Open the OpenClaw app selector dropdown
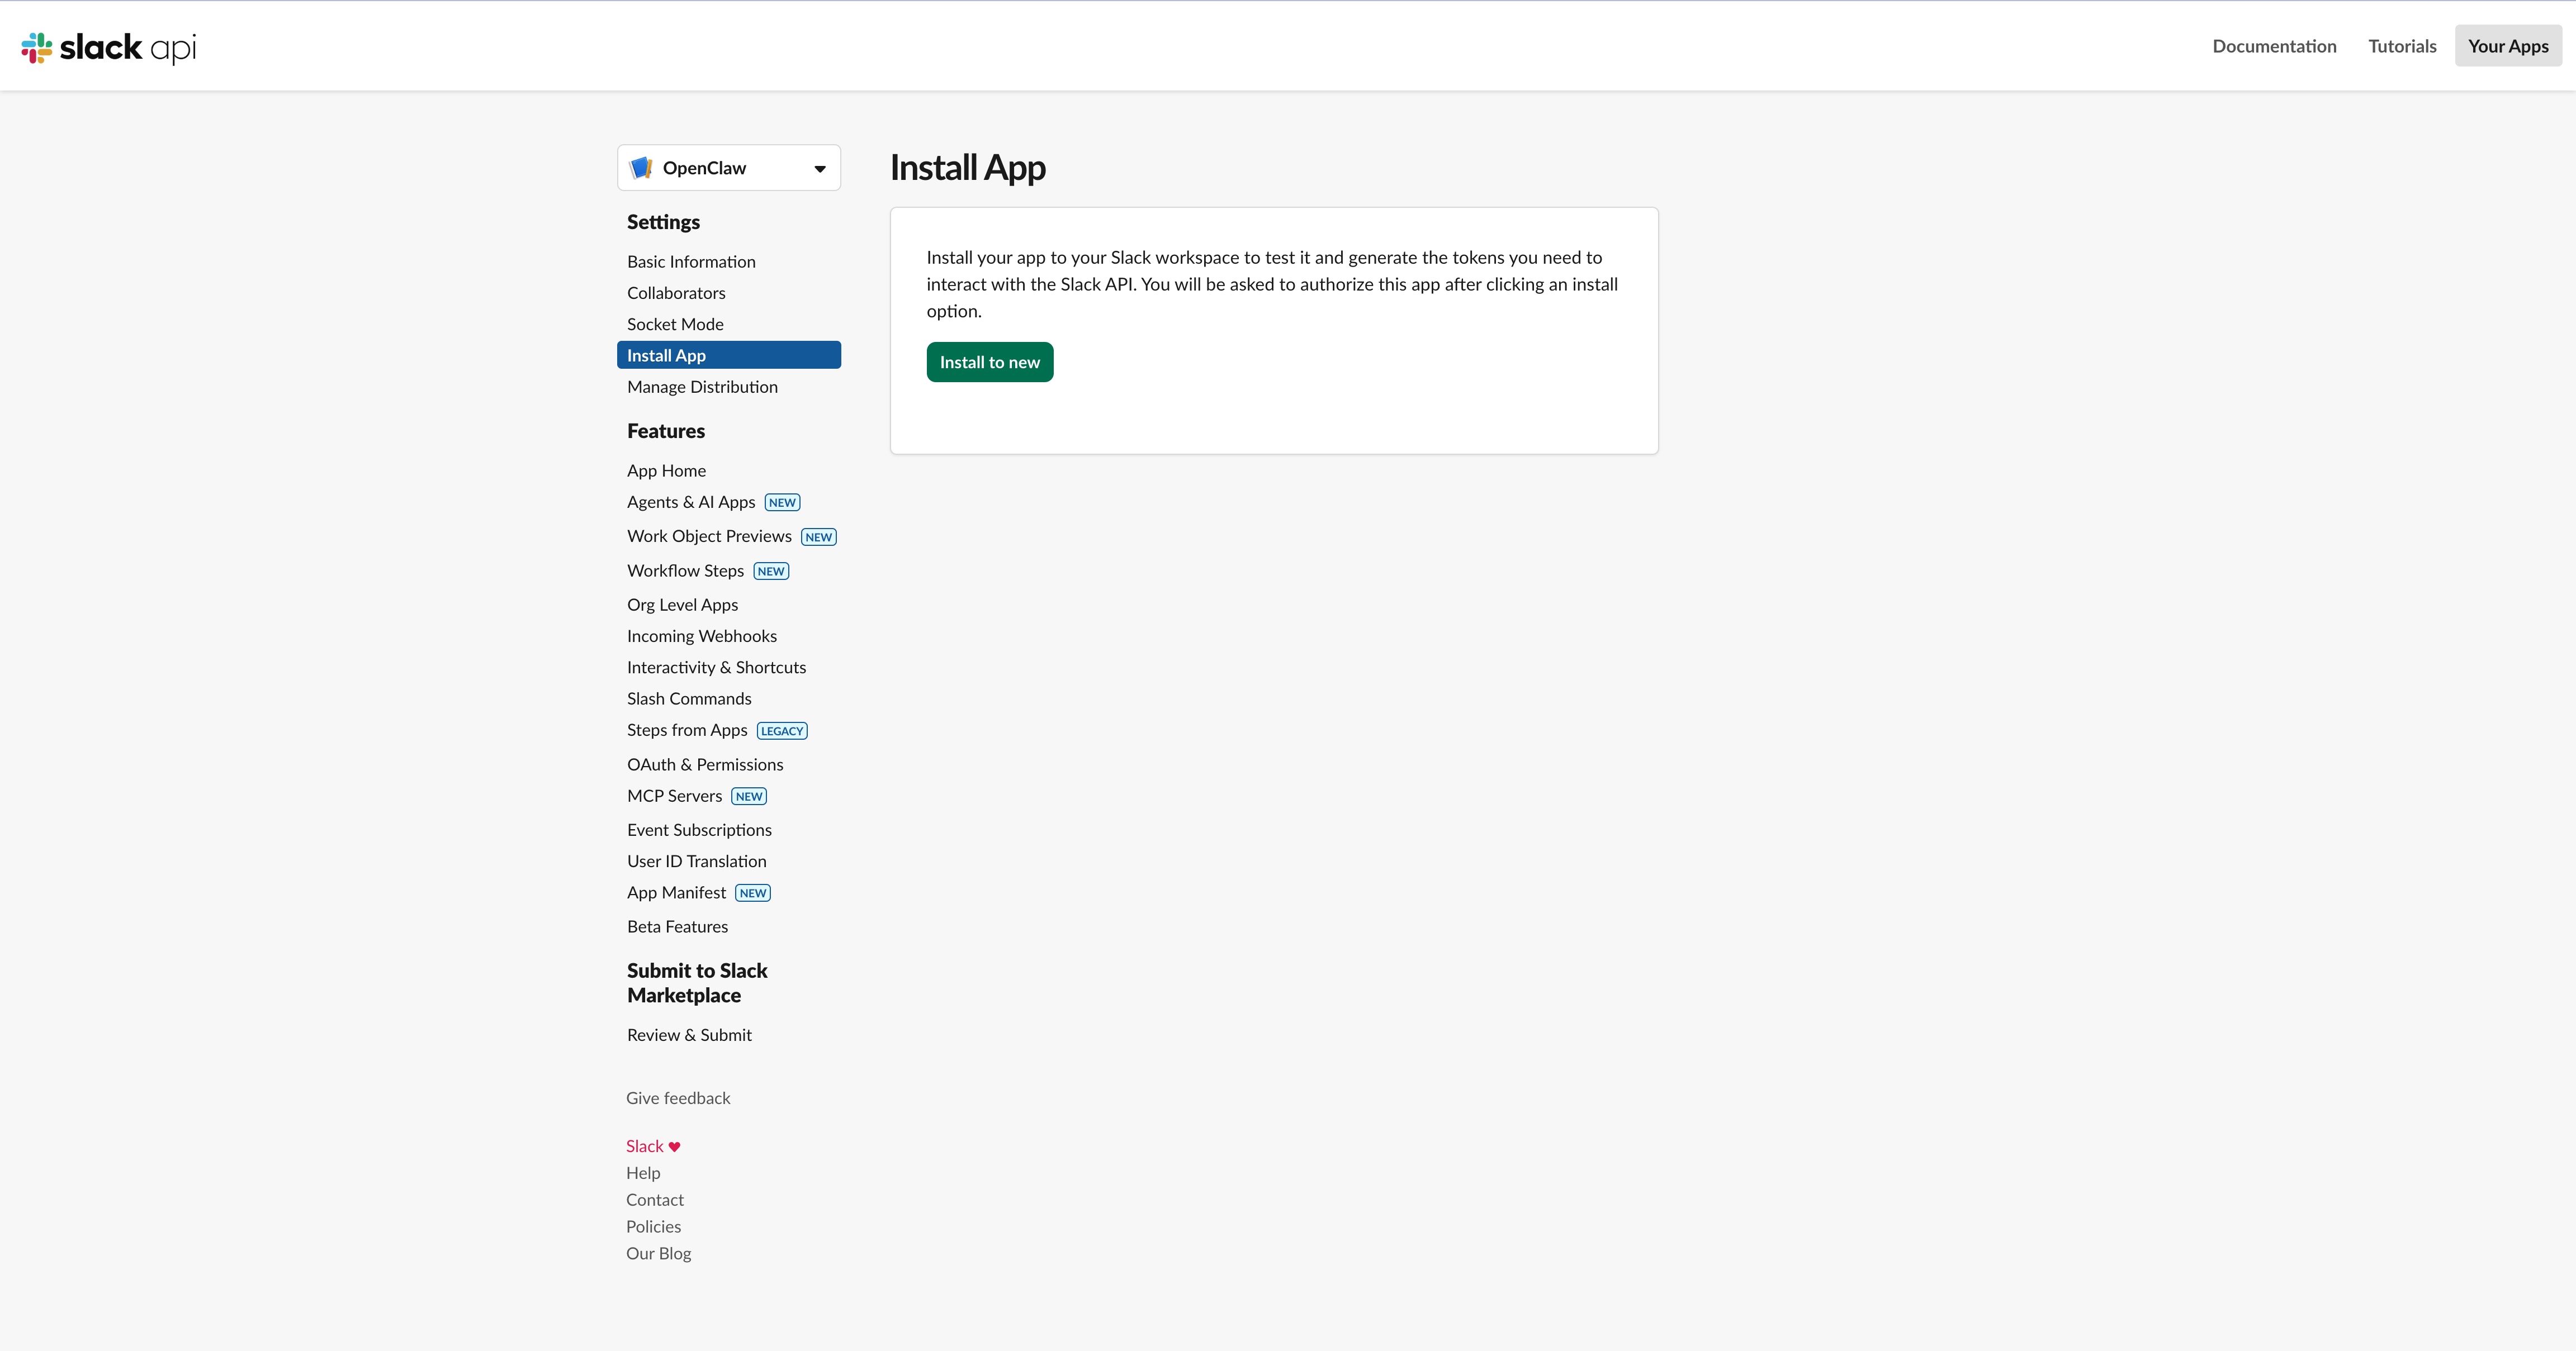 729,168
